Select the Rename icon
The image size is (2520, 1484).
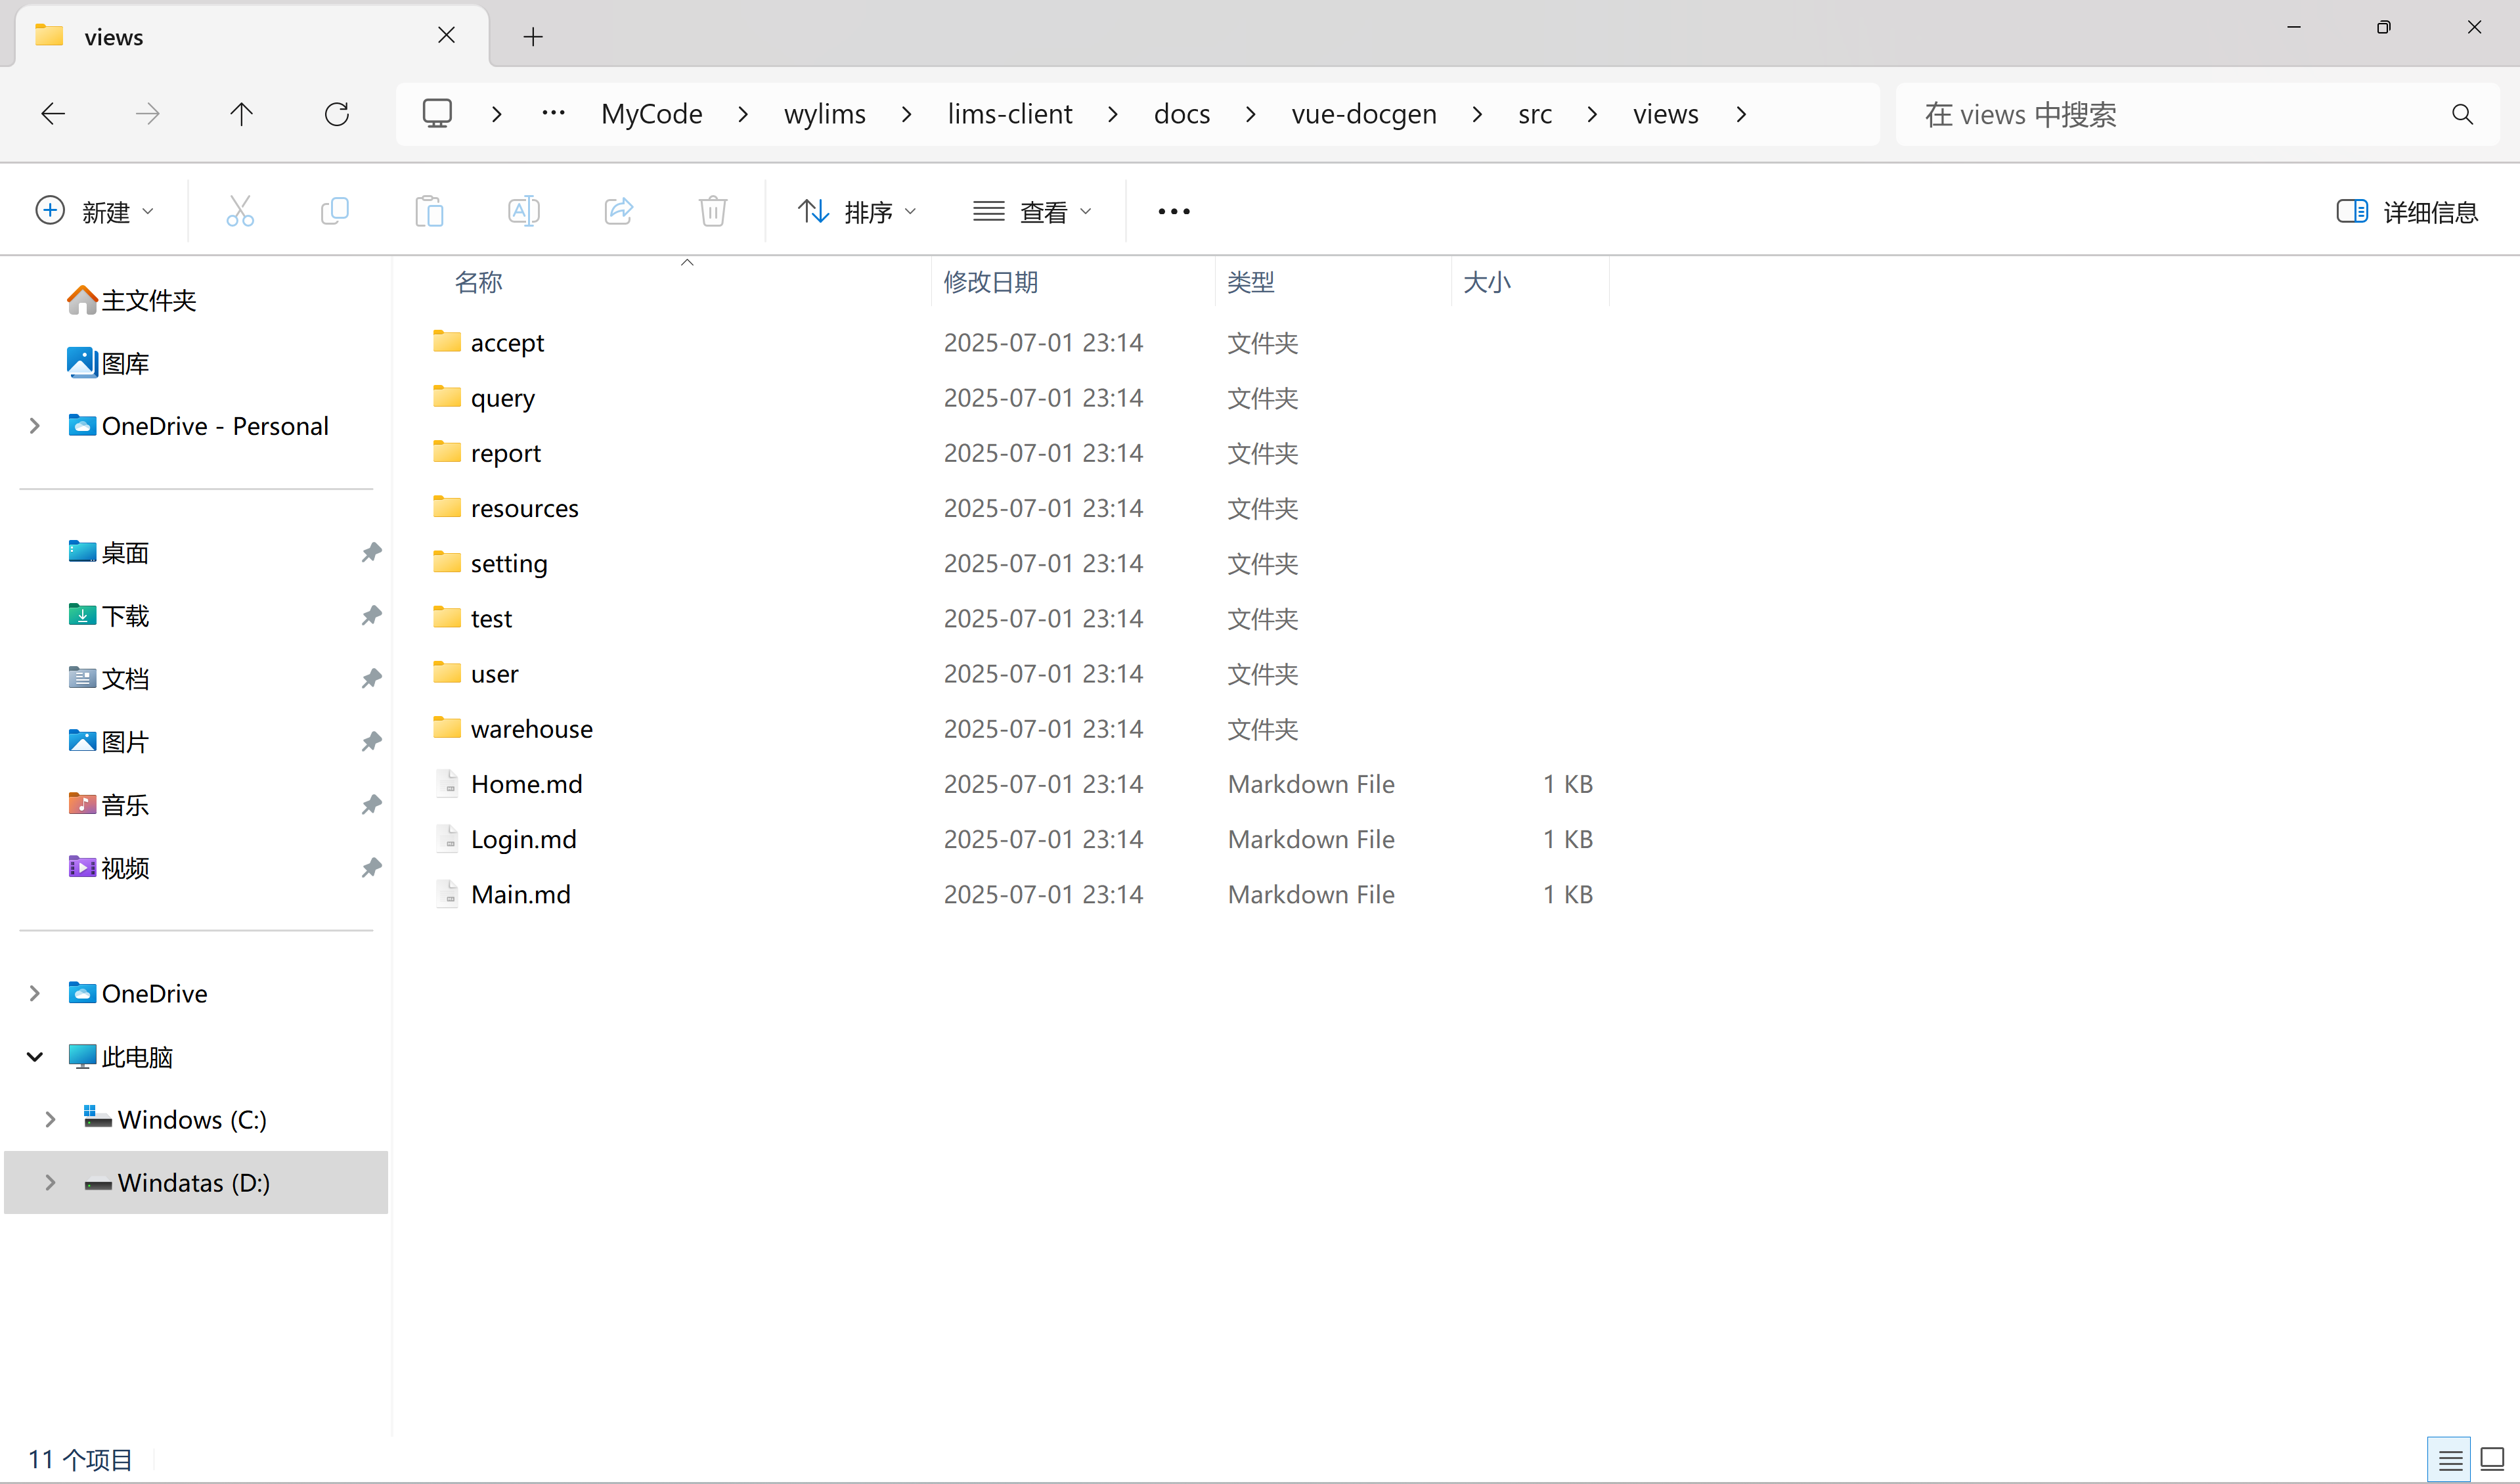[x=523, y=211]
